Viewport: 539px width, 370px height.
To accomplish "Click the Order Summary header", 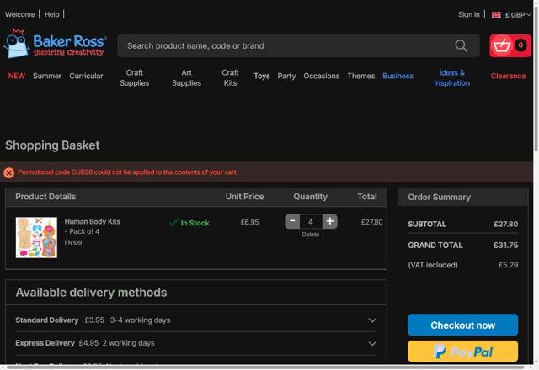I will 440,198.
